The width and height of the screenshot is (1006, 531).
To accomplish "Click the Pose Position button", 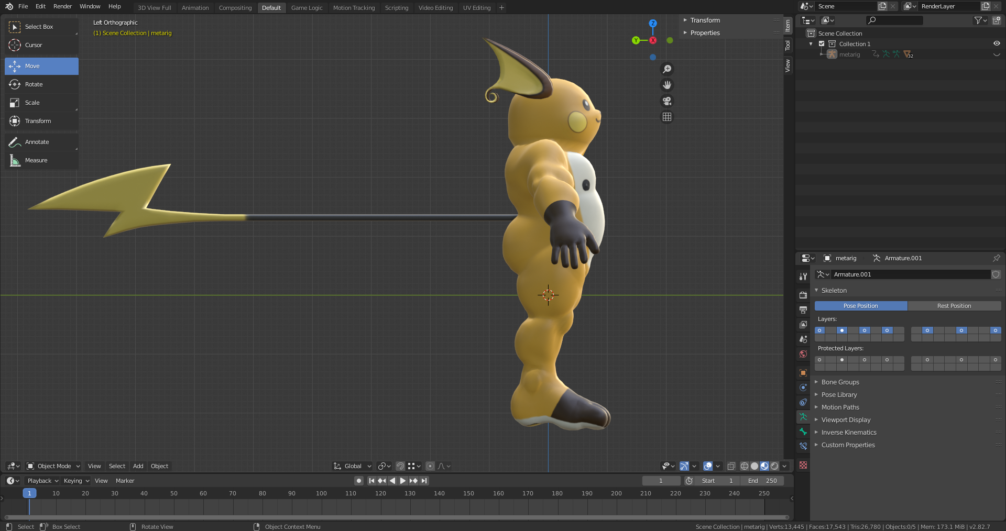I will pyautogui.click(x=861, y=306).
